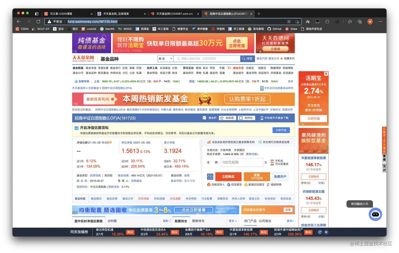The height and width of the screenshot is (253, 399).
Task: Select the 债券持仓 tab
Action: click(x=198, y=221)
